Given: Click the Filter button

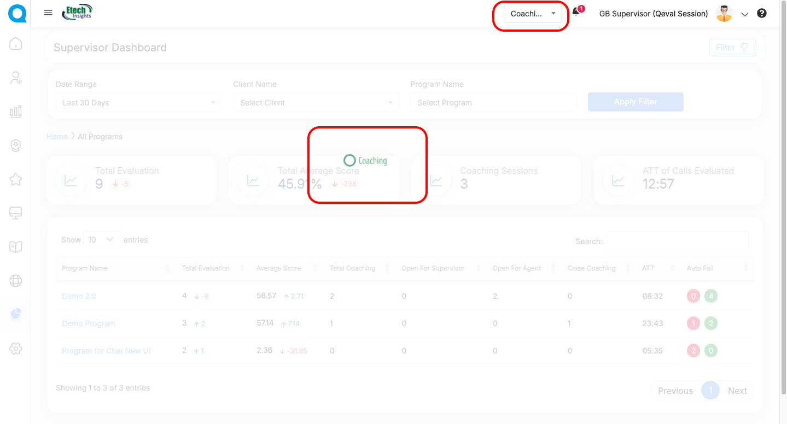Looking at the screenshot, I should tap(732, 48).
